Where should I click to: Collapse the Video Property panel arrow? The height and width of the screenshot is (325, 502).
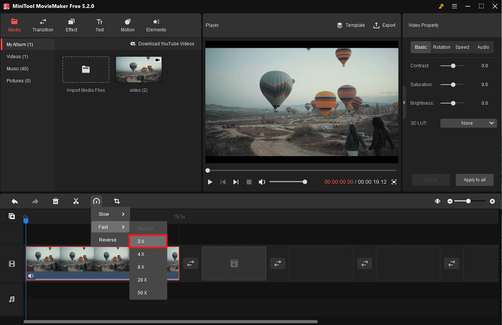click(x=404, y=103)
